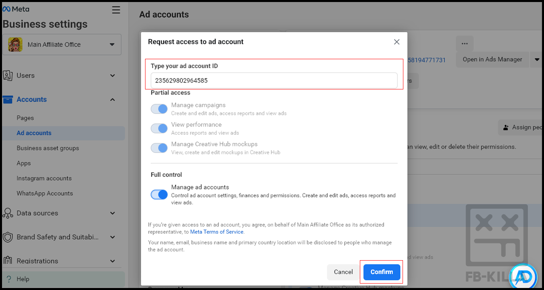Click the Main Affiliate Office avatar image
Screen dimensions: 544x290
pos(15,44)
